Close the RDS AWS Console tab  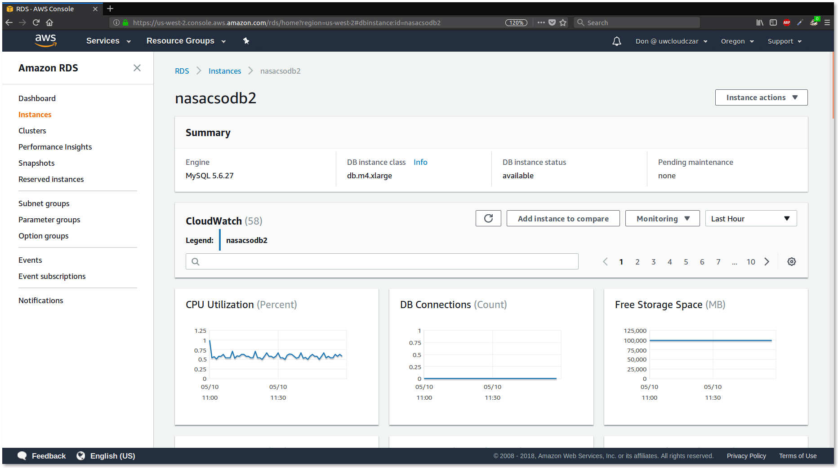pyautogui.click(x=95, y=9)
